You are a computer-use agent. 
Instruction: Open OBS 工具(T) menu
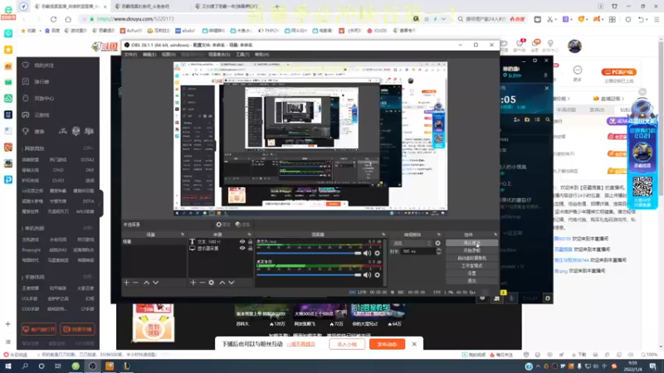pos(242,55)
